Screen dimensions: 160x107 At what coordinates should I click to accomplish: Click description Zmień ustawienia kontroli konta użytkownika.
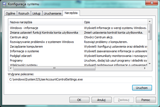(114, 33)
